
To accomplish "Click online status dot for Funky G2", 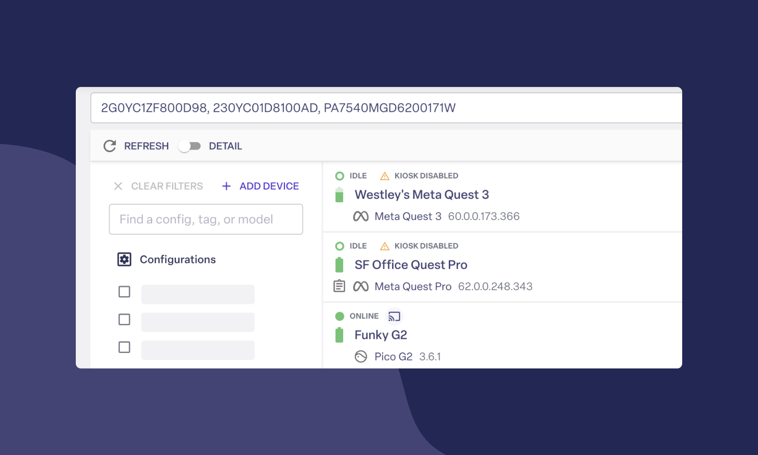I will pos(340,316).
